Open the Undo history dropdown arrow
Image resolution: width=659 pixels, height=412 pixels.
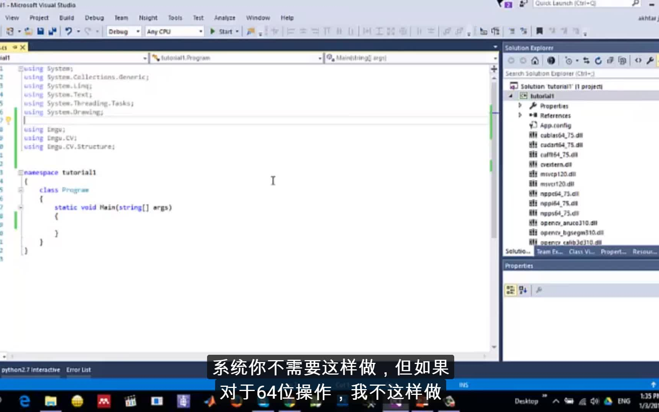(78, 32)
